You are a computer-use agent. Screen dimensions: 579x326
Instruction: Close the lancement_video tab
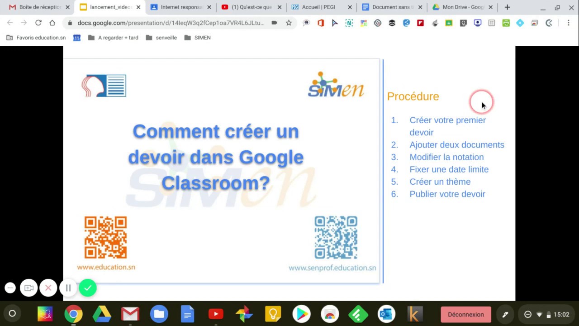click(138, 7)
